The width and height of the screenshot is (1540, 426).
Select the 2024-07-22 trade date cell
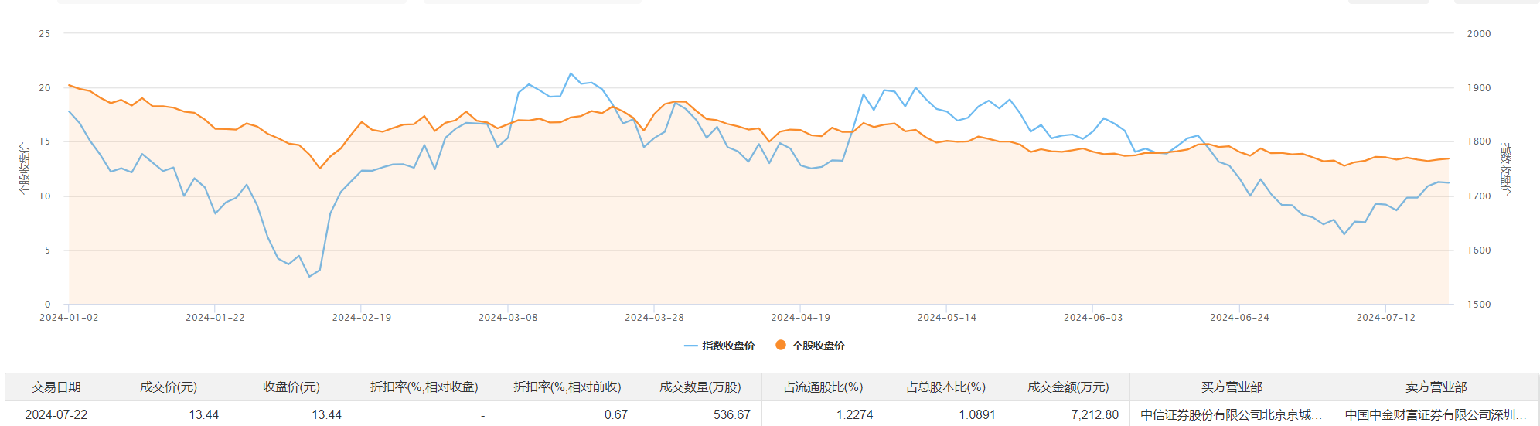pyautogui.click(x=56, y=415)
